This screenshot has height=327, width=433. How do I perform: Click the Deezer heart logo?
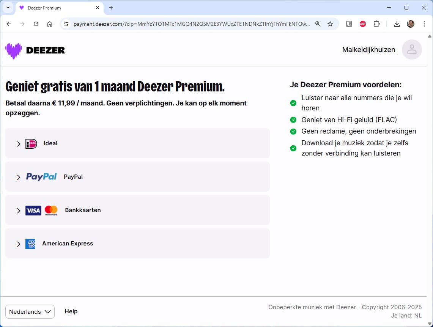tap(13, 50)
